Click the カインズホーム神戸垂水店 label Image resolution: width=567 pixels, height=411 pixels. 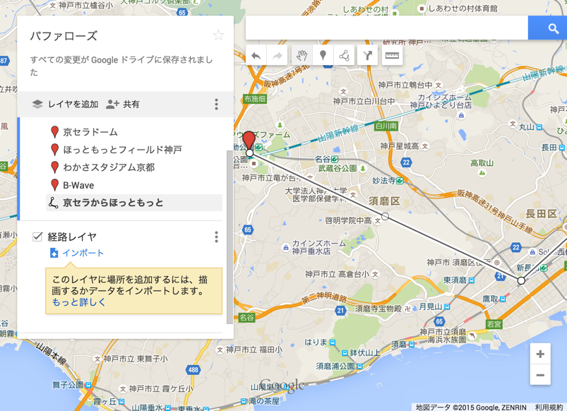pos(318,247)
